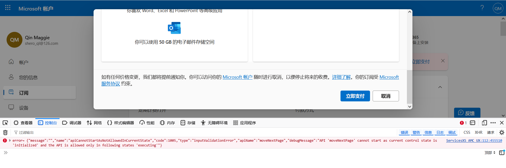Click the Microsoft 帐户 header title
This screenshot has height=168, width=506.
36,9
